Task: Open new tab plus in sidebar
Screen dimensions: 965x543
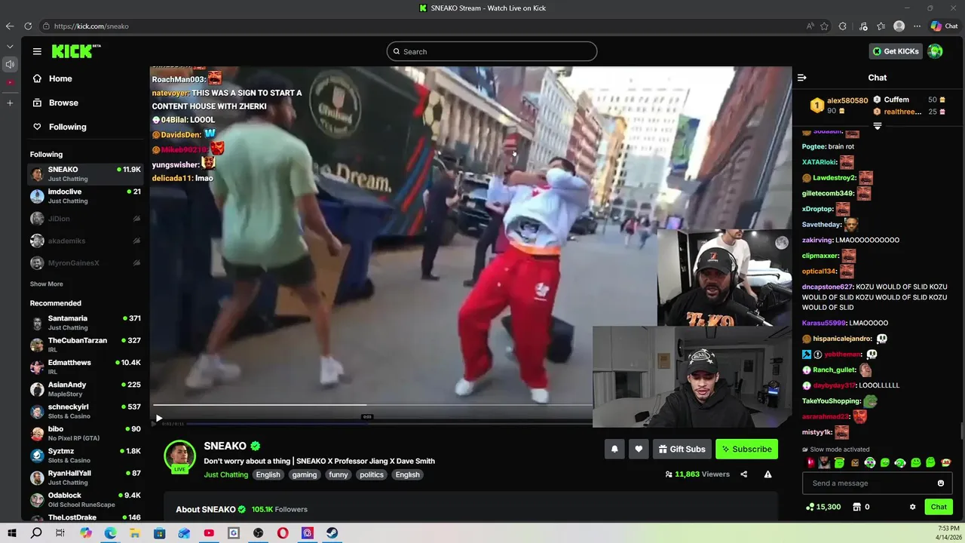Action: [x=10, y=103]
